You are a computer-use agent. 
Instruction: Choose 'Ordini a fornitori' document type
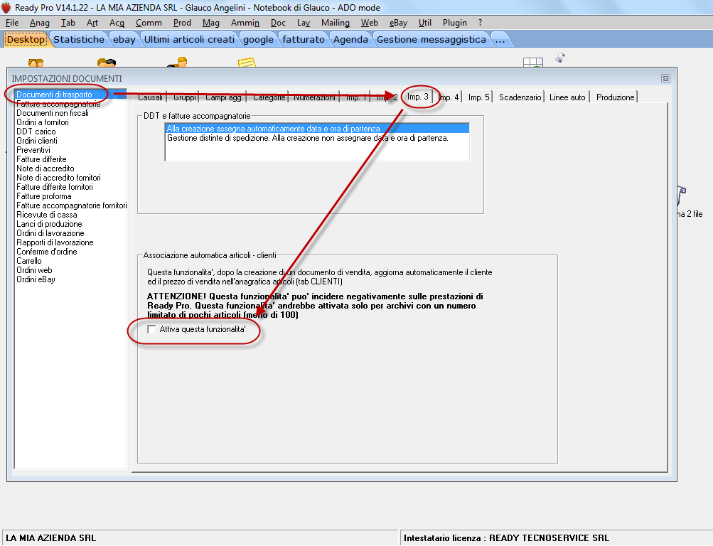tap(70, 122)
